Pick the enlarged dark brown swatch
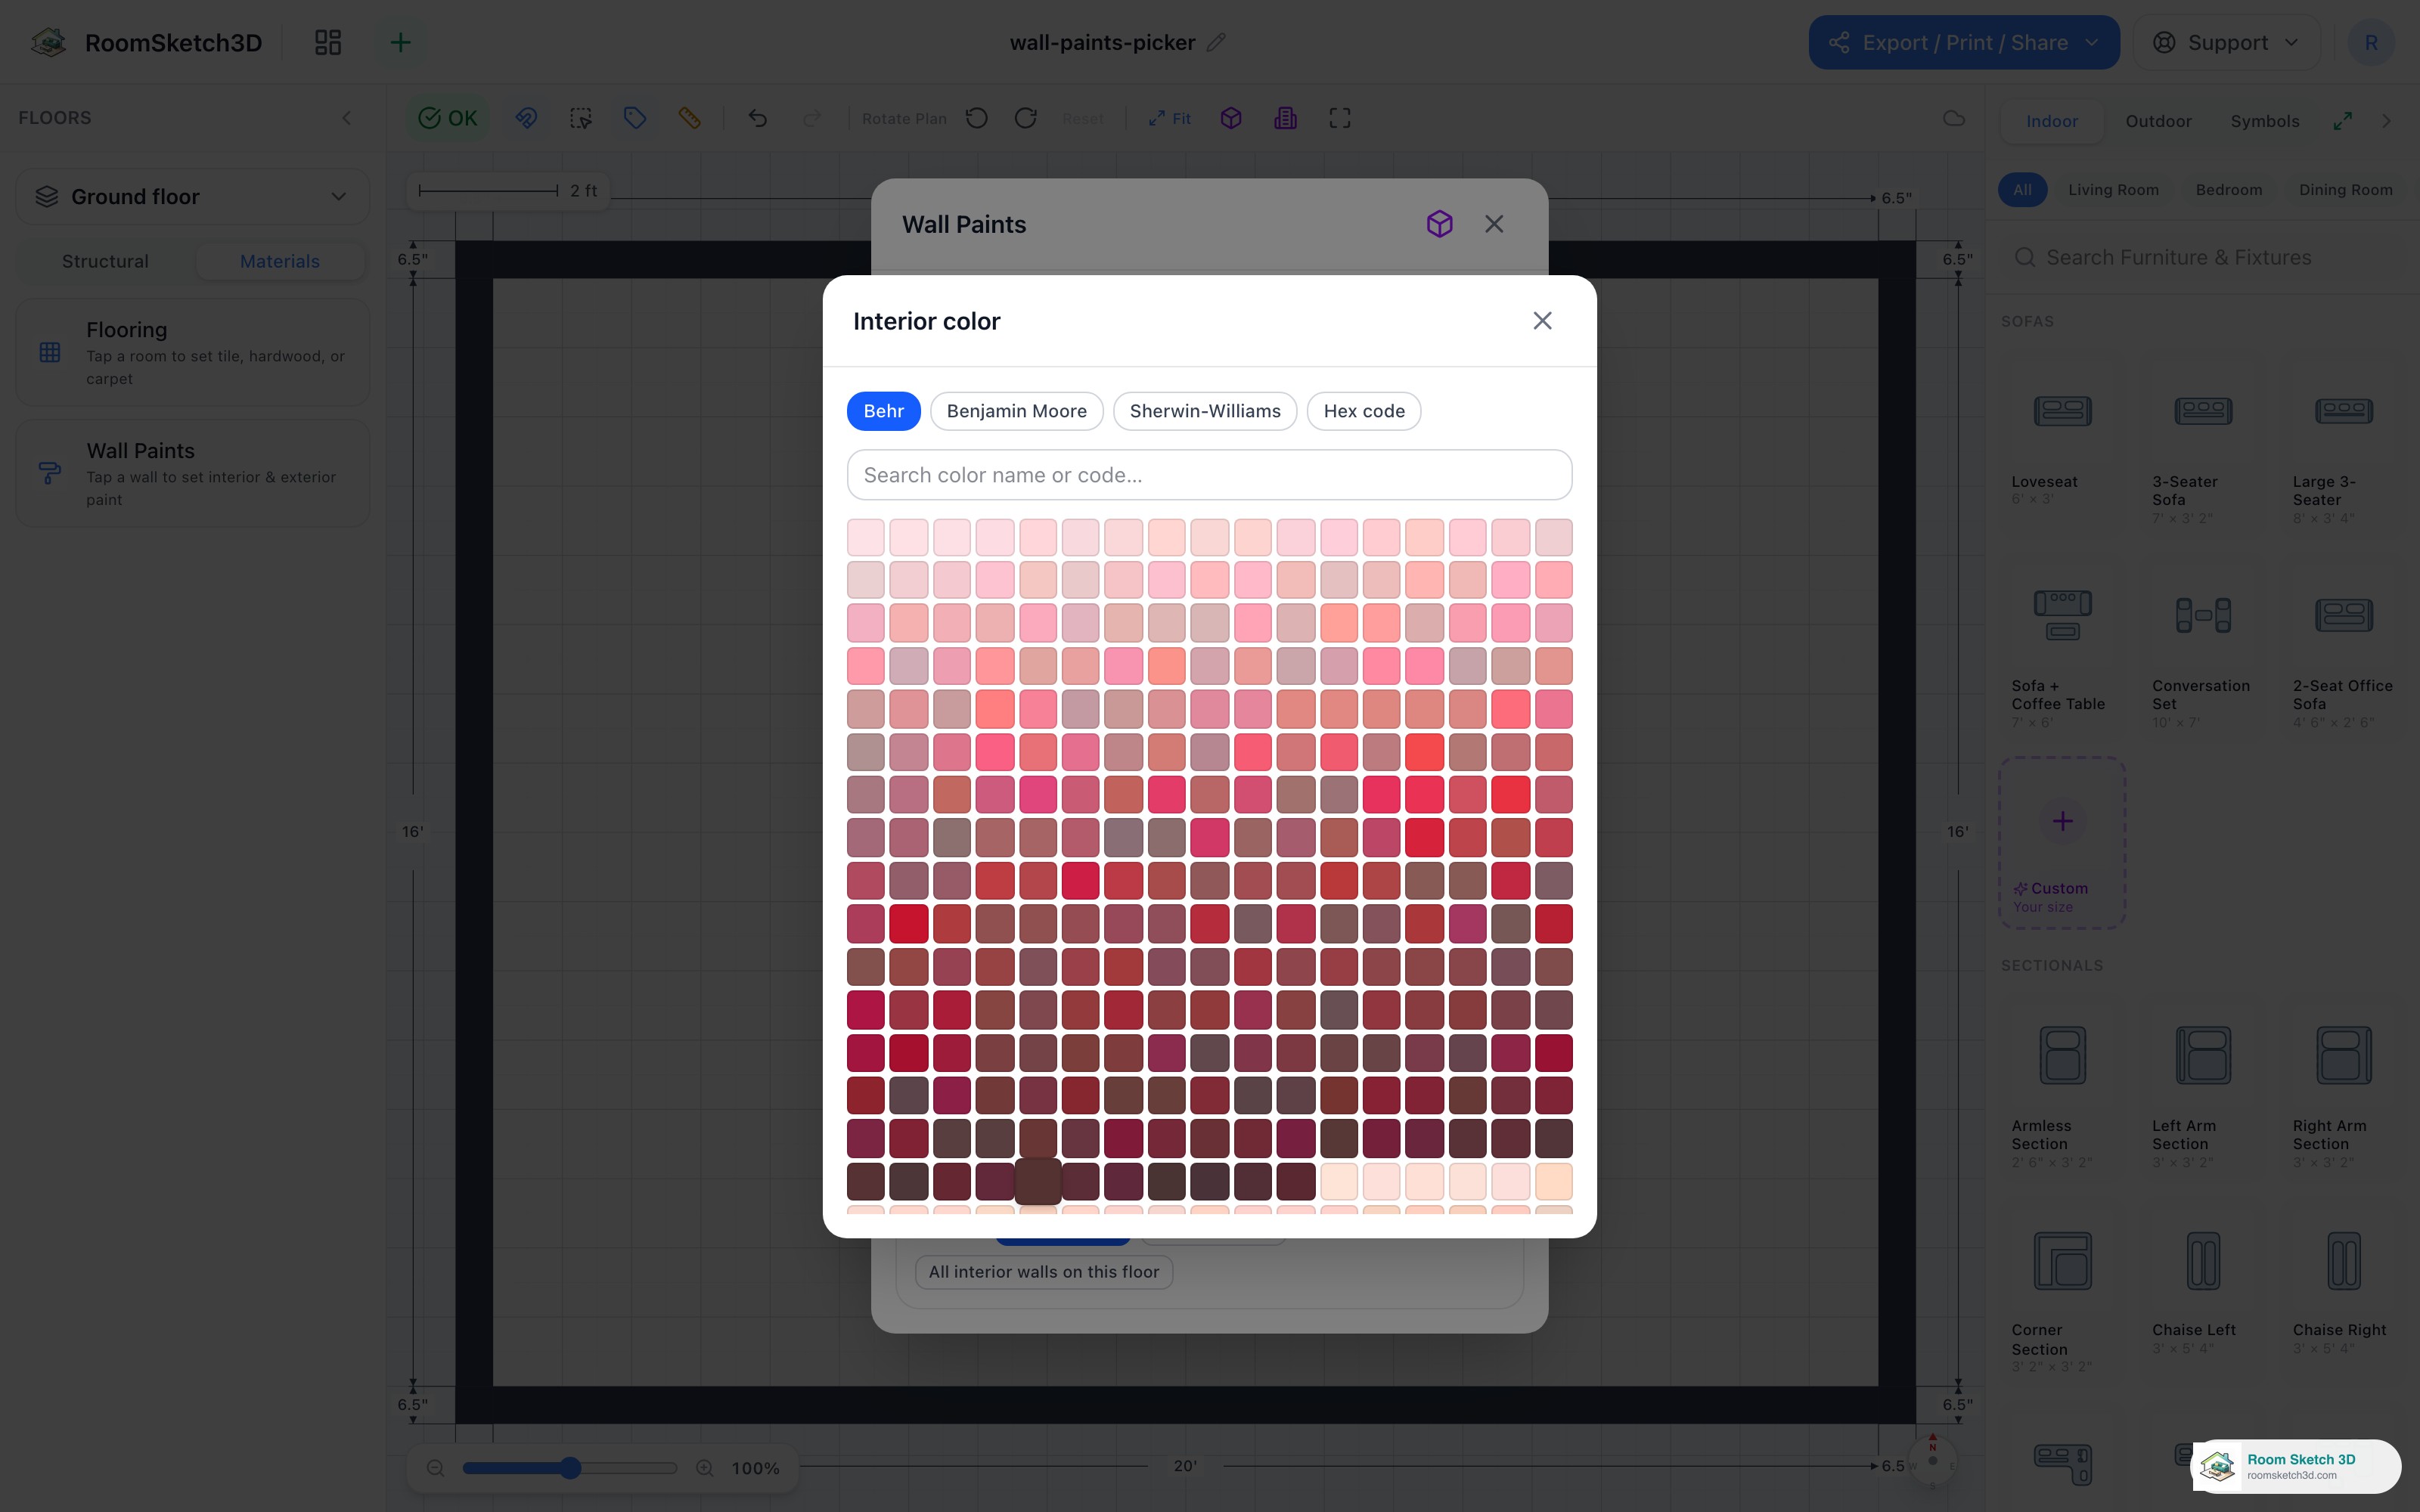Image resolution: width=2420 pixels, height=1512 pixels. 1038,1181
